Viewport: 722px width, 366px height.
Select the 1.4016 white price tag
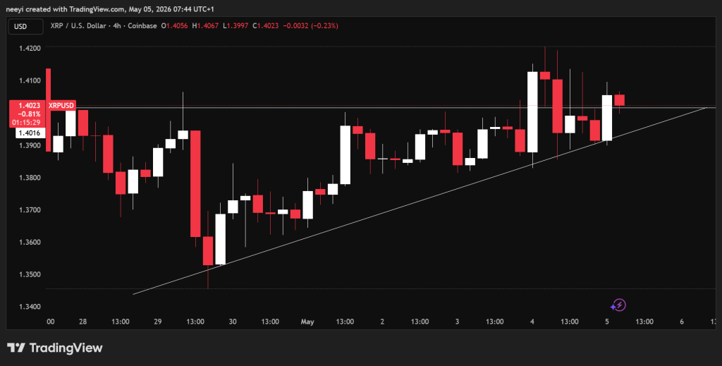[x=30, y=133]
